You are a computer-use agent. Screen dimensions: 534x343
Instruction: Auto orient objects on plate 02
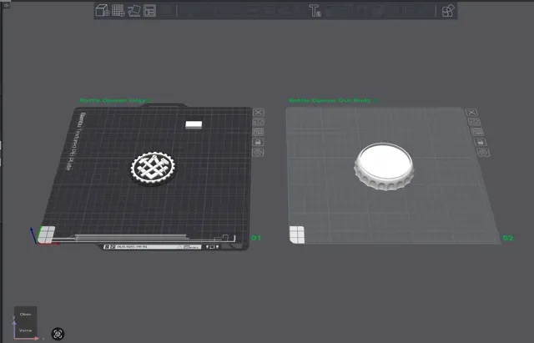(475, 122)
